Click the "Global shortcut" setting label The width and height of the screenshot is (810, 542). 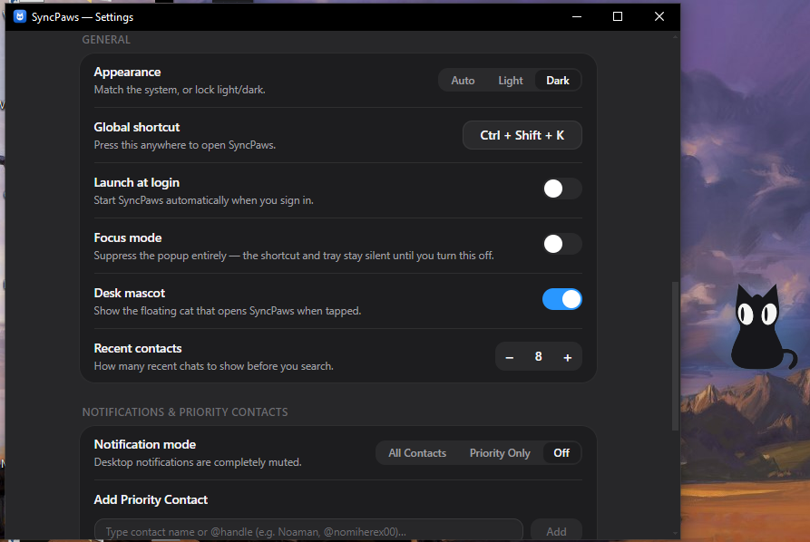137,127
